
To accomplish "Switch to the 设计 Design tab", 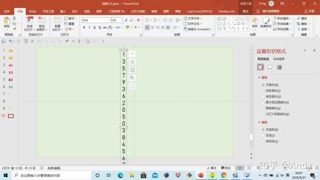I will pyautogui.click(x=75, y=12).
